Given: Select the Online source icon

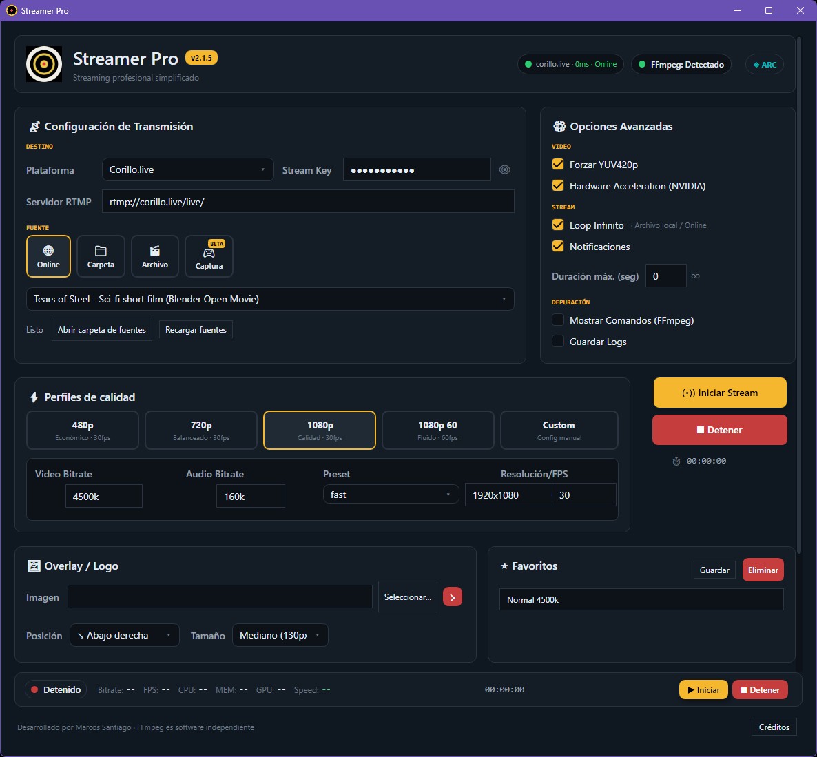Looking at the screenshot, I should click(48, 256).
